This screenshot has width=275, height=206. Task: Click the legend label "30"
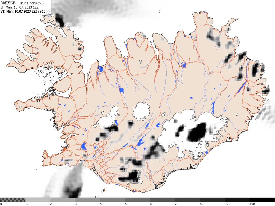[76, 204]
